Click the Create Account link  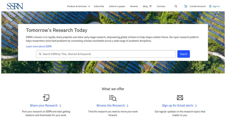198,6
